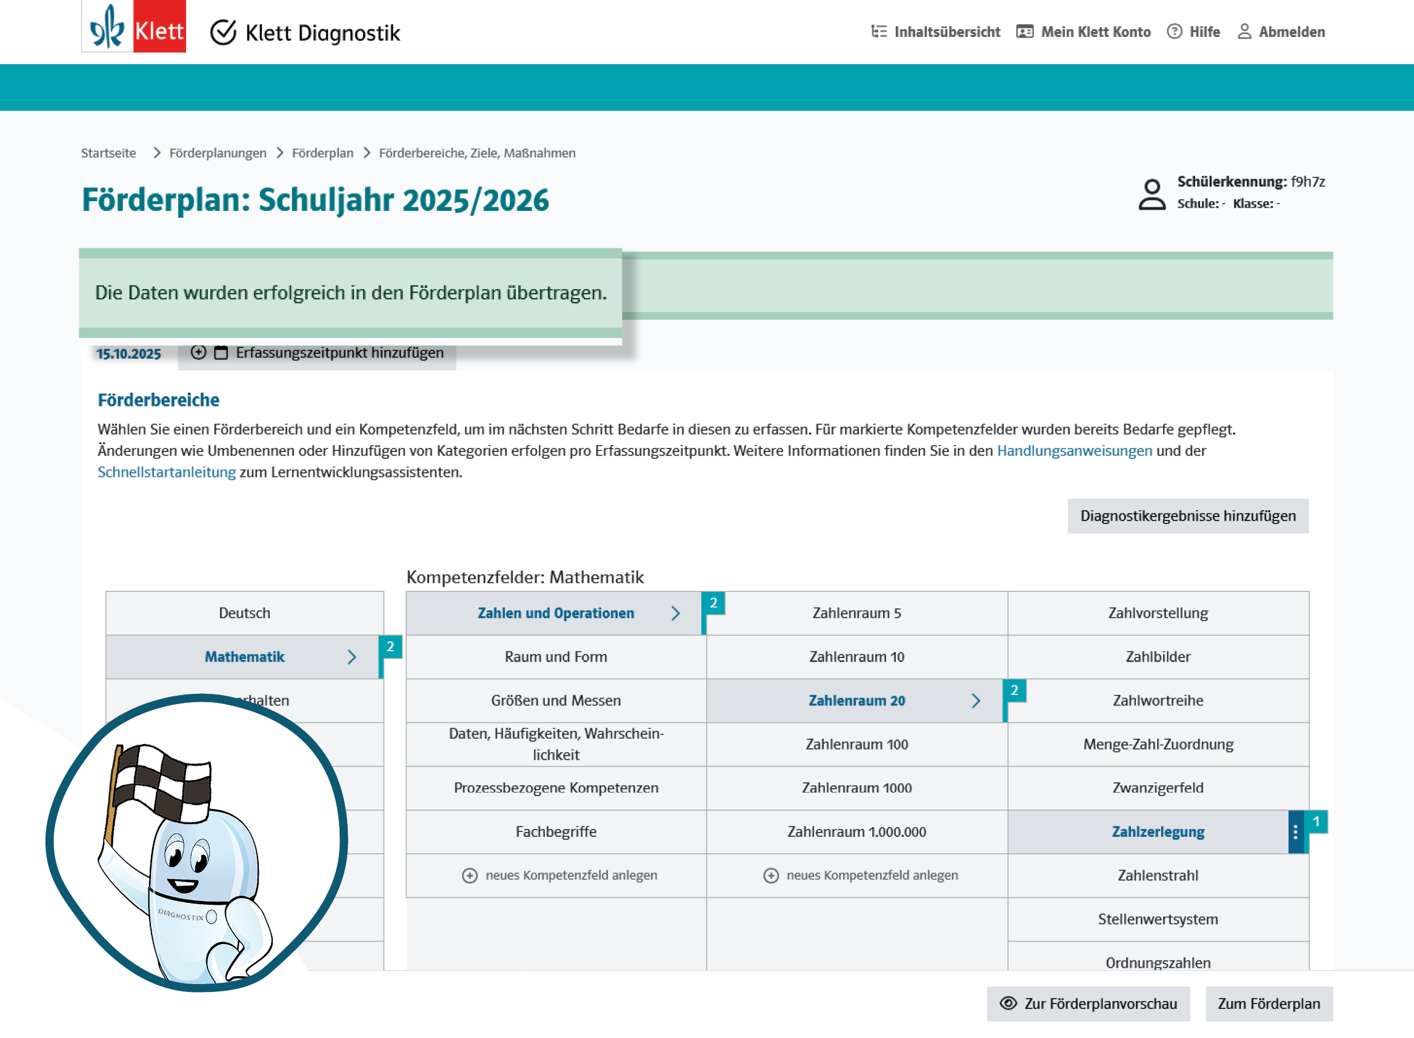Open the Hilfe menu item
1414x1038 pixels.
(1193, 32)
